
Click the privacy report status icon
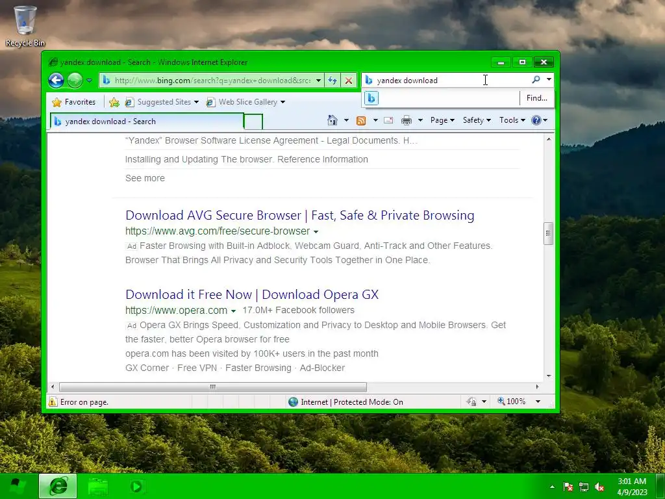click(471, 402)
